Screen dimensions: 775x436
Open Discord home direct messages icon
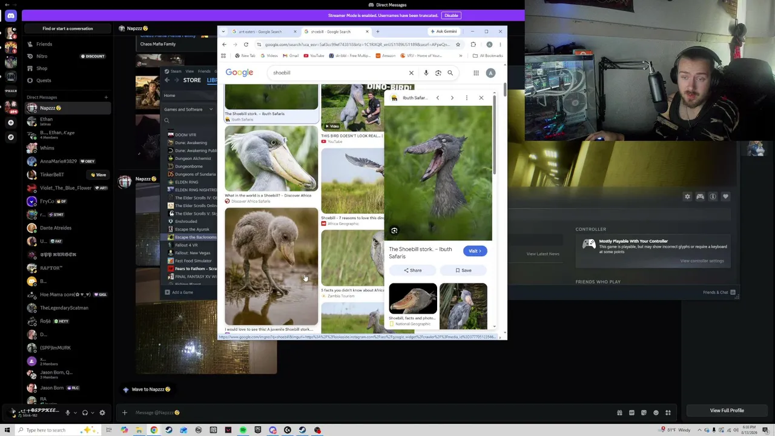pos(10,16)
